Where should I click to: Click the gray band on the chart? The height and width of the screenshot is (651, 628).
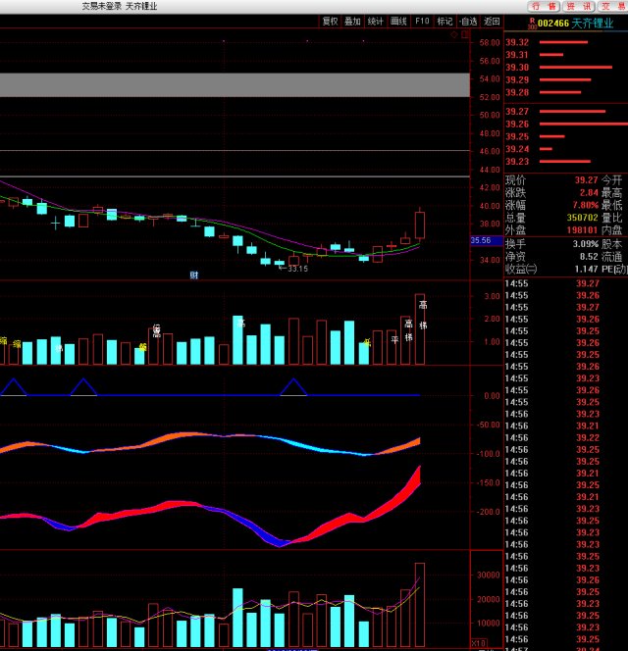(235, 84)
